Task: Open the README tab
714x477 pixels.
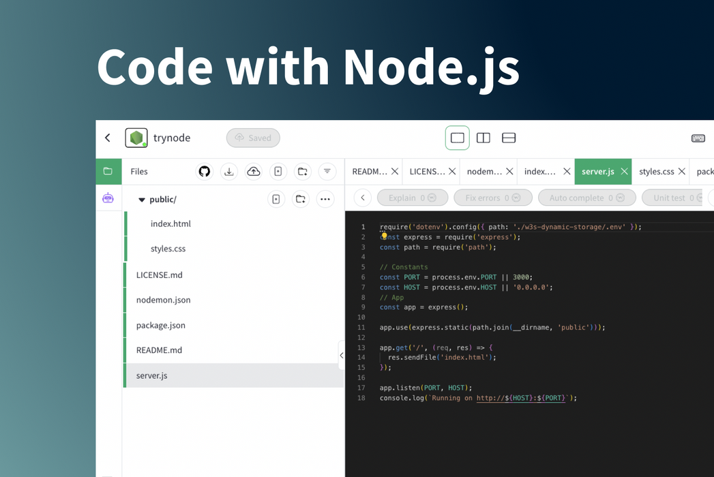Action: [x=369, y=171]
